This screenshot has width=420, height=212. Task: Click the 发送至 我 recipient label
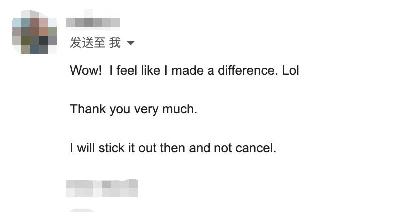[95, 43]
